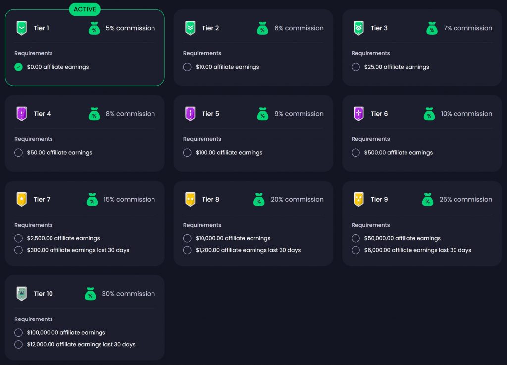Select the money bag icon on Tier 10
This screenshot has height=365, width=507.
pos(90,294)
